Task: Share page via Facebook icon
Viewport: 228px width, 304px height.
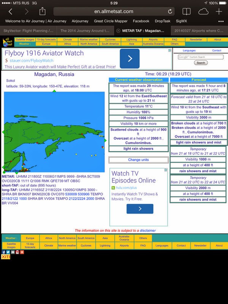Action: click(3, 252)
